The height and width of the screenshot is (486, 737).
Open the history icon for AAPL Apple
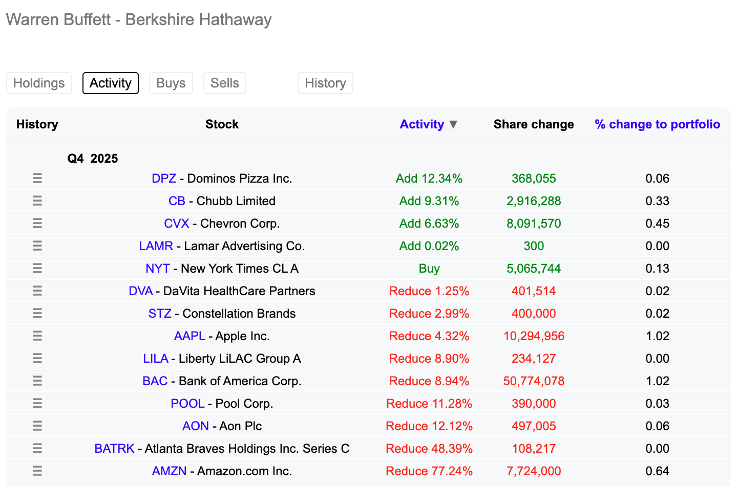37,336
